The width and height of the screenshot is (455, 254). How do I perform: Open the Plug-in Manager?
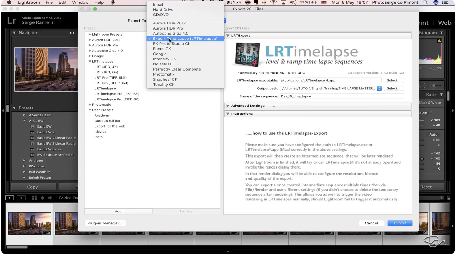(x=105, y=223)
